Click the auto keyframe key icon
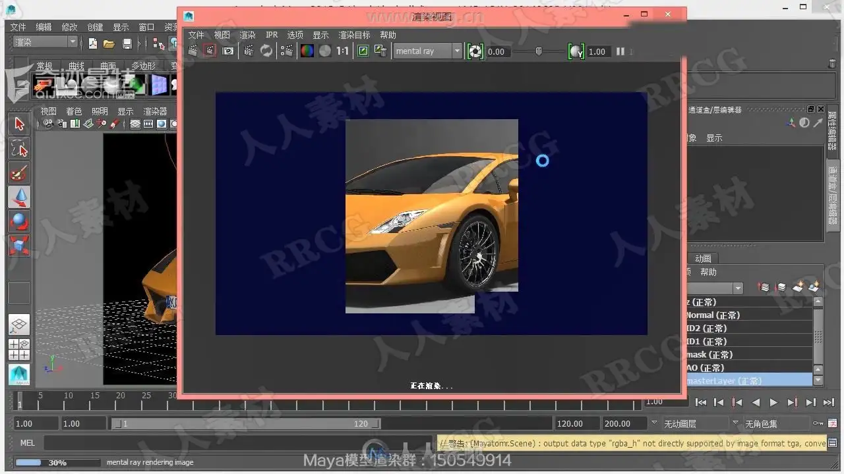 [x=818, y=423]
